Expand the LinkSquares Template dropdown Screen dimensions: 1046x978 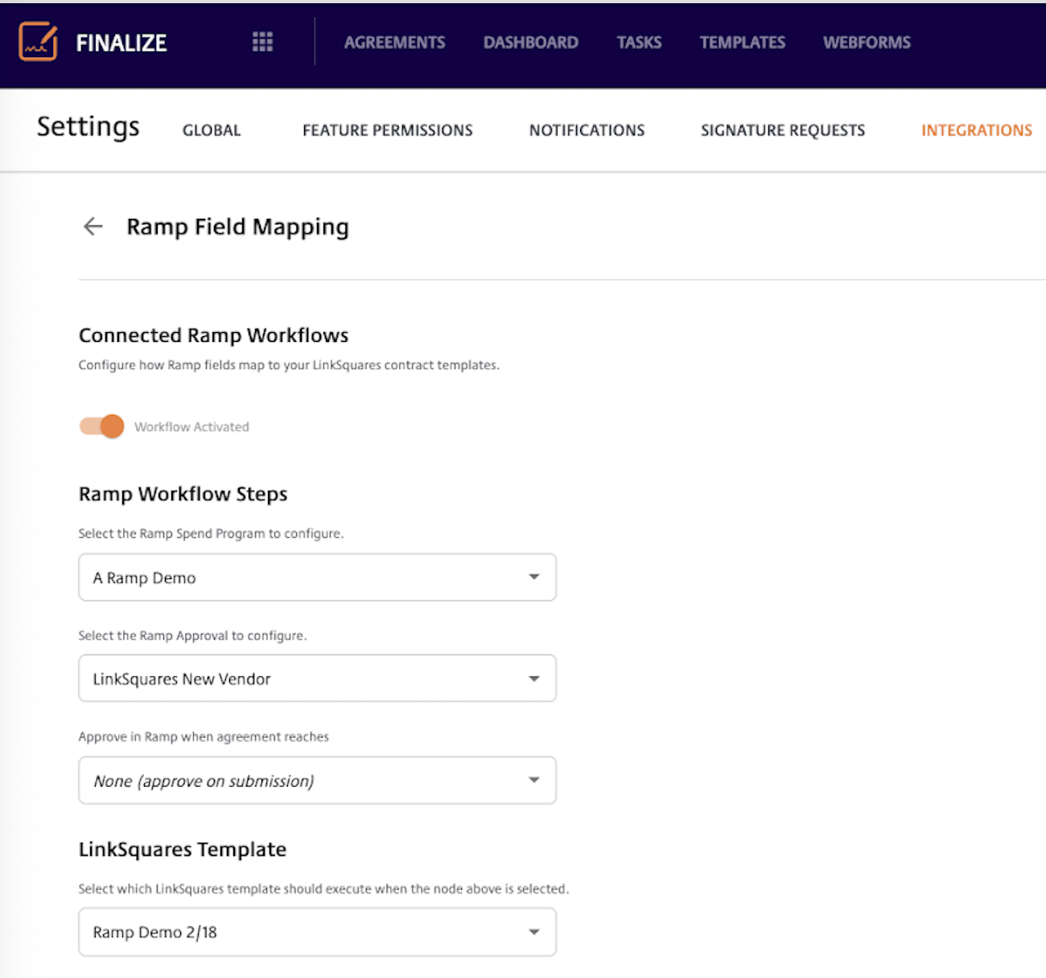[533, 932]
